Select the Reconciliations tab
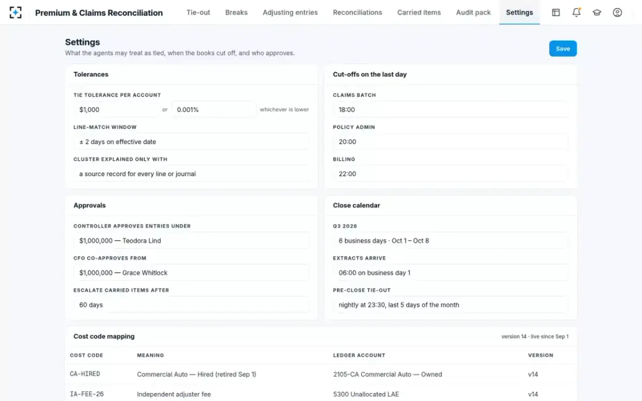The image size is (642, 401). coord(357,12)
